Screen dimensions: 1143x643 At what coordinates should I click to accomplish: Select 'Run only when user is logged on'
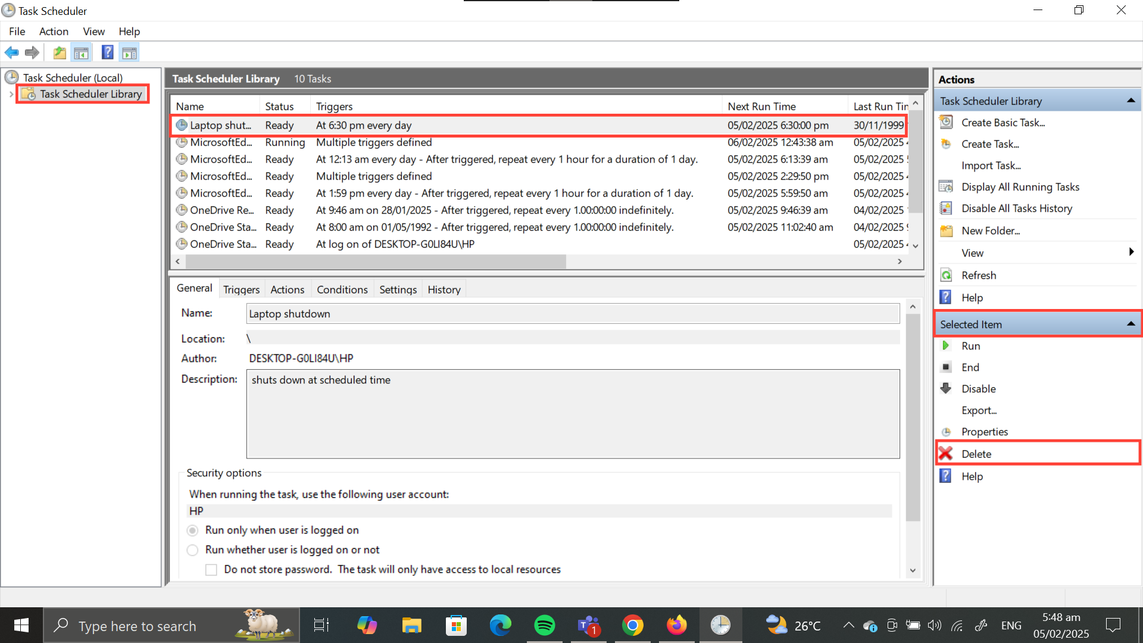point(192,530)
